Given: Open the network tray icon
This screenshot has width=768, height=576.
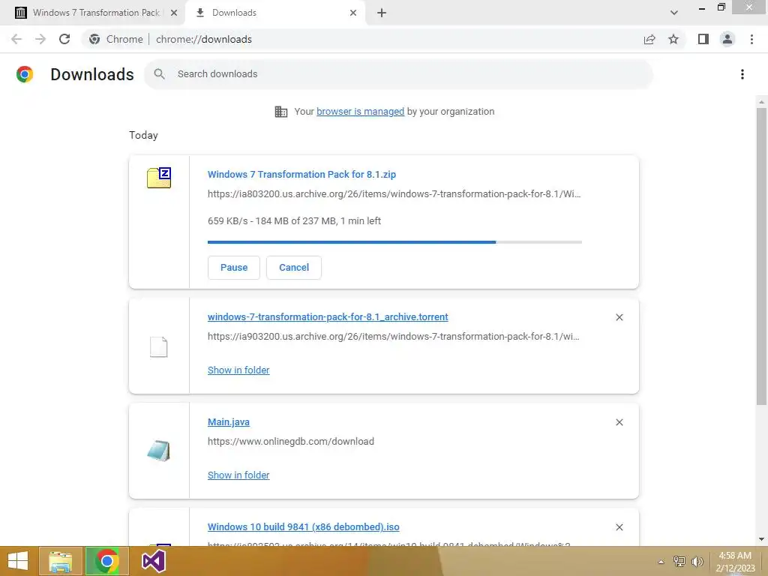Looking at the screenshot, I should [679, 561].
